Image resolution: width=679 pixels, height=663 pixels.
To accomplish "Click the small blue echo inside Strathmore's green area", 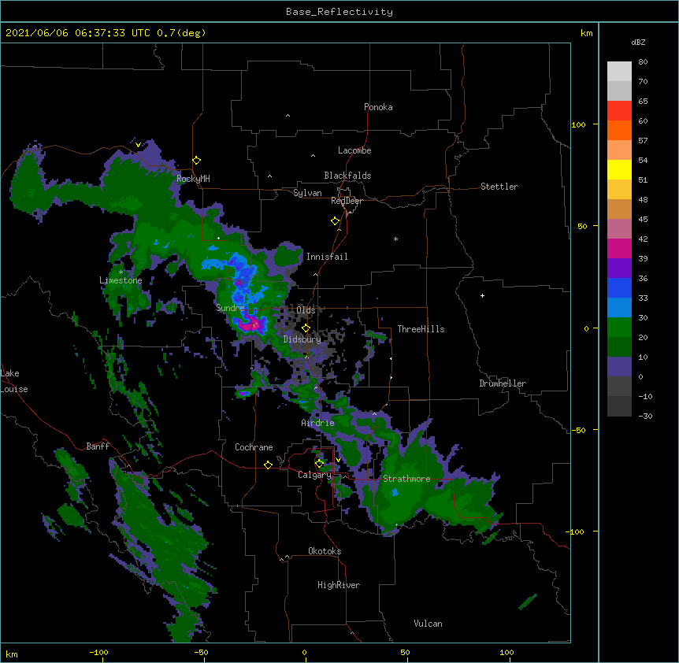I will tap(395, 492).
